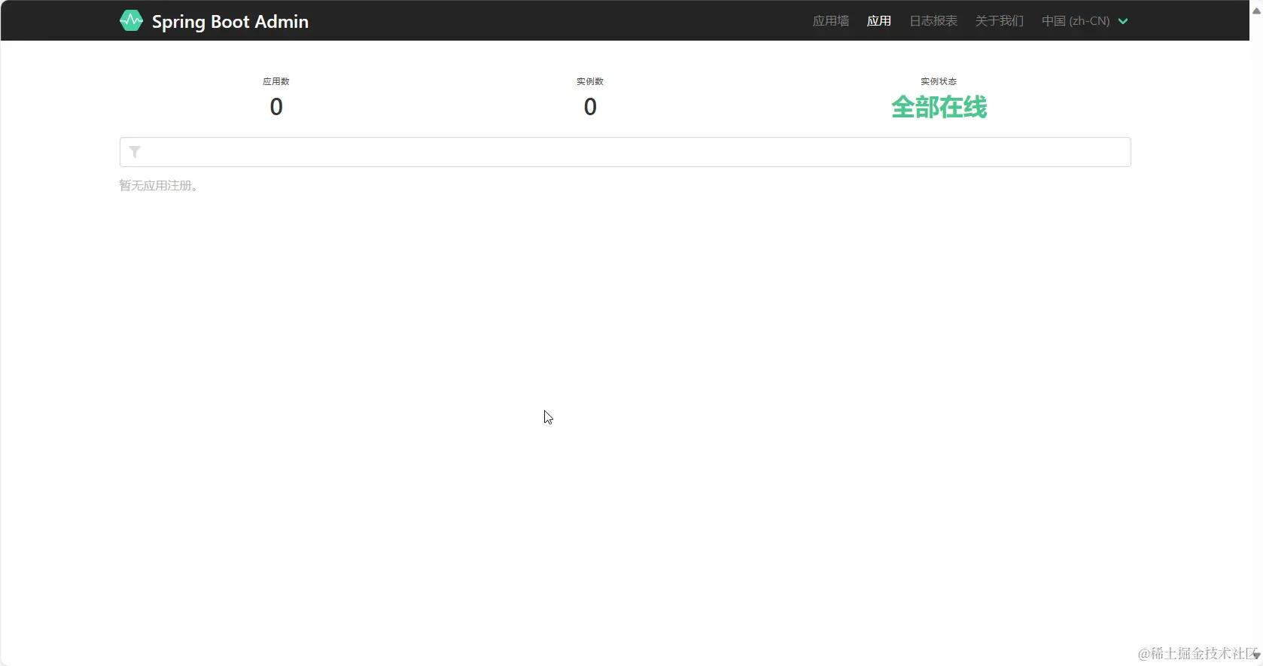
Task: Expand the language chevron arrow
Action: 1123,21
